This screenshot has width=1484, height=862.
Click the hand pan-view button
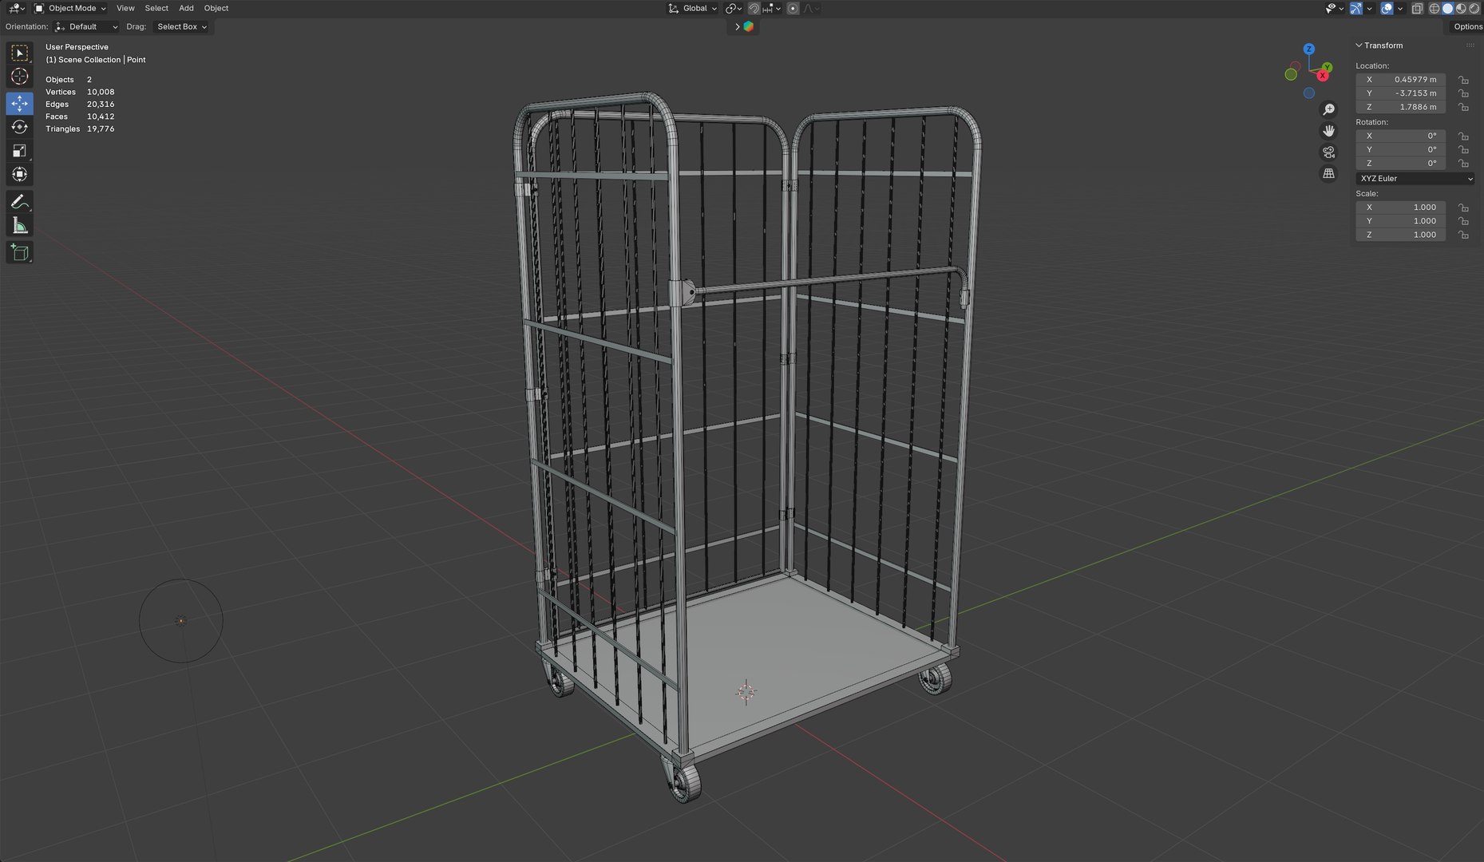pyautogui.click(x=1329, y=131)
